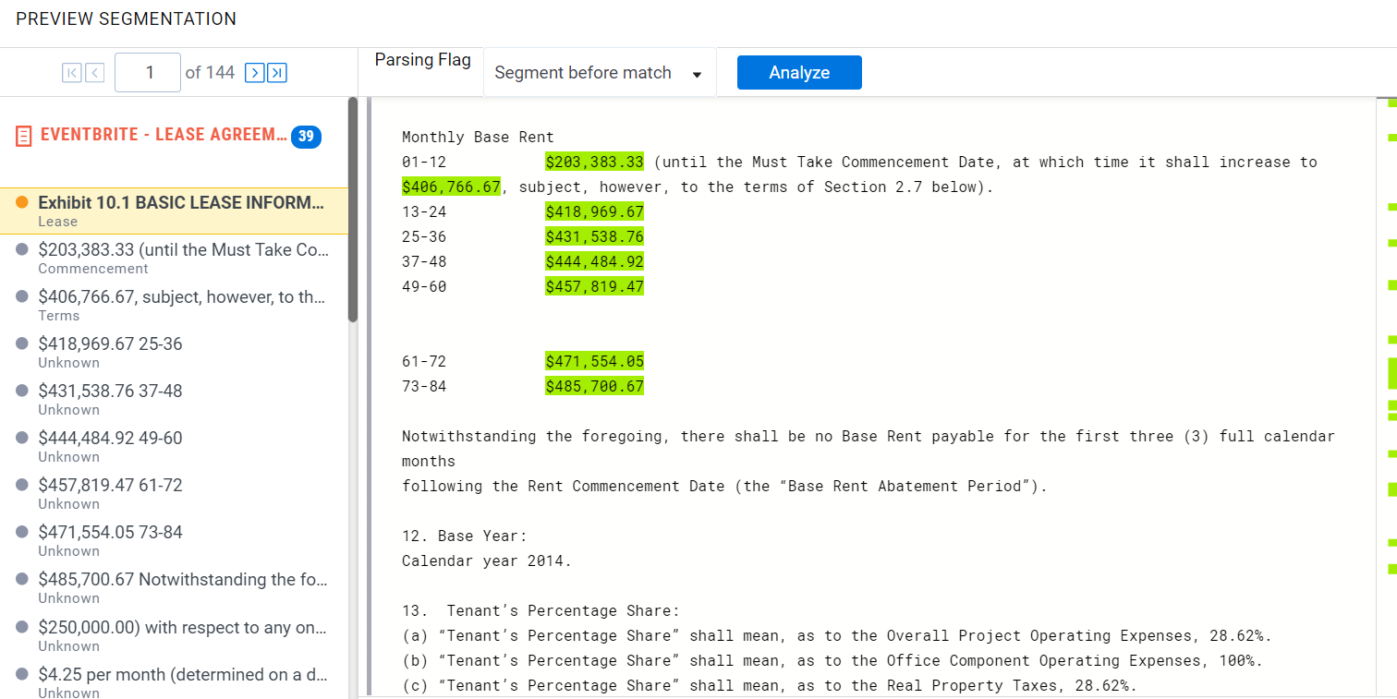Click the 39 segment count badge

(x=306, y=137)
